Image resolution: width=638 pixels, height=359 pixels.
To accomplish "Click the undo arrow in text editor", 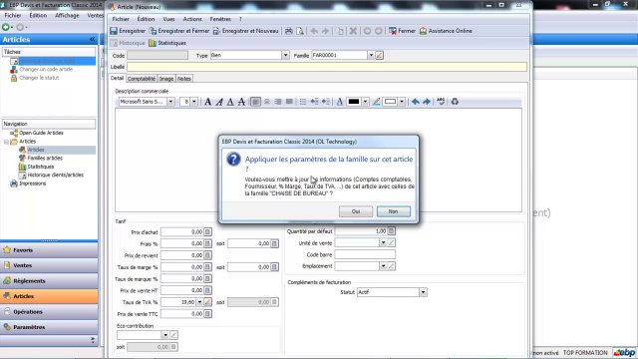I will click(415, 102).
